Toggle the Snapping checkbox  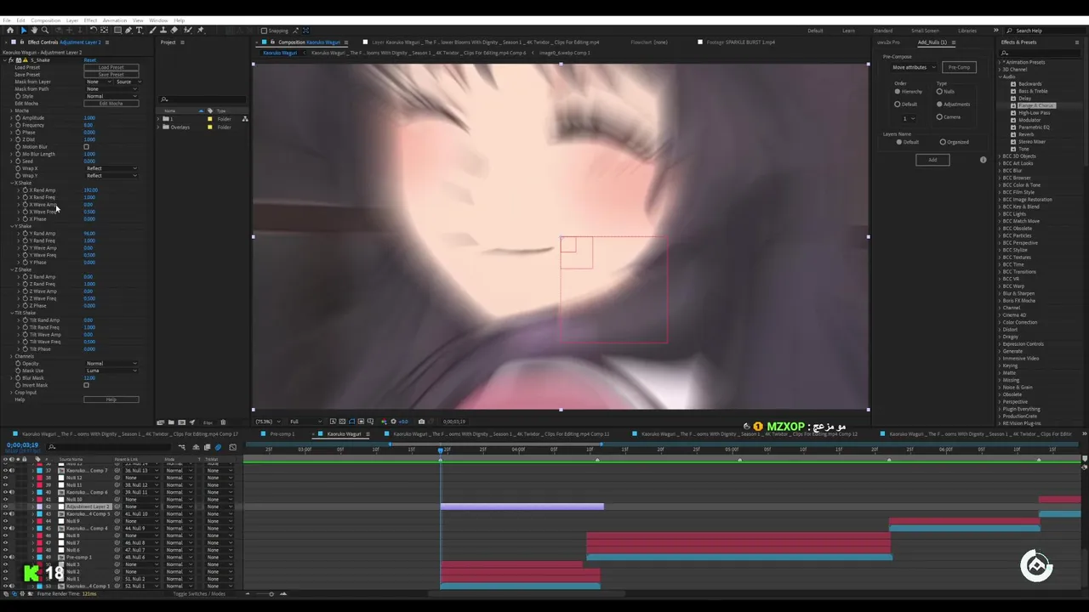pos(264,31)
